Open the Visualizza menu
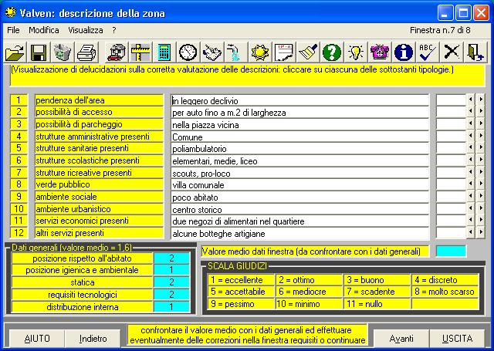Screen dimensions: 494x351 pyautogui.click(x=85, y=30)
